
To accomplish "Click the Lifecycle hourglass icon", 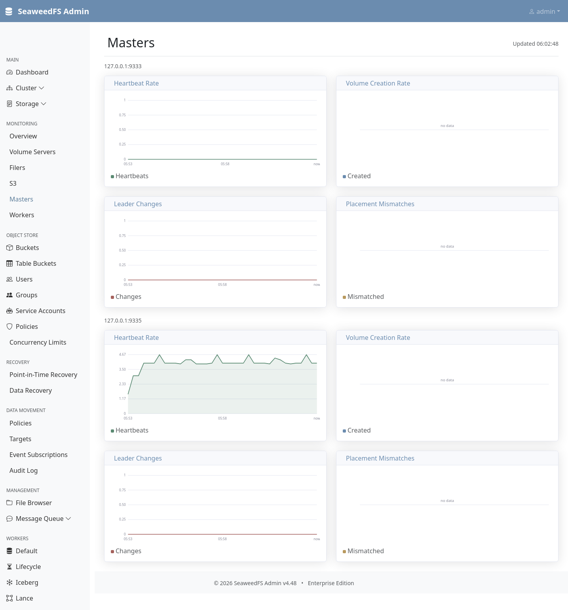I will [x=9, y=567].
